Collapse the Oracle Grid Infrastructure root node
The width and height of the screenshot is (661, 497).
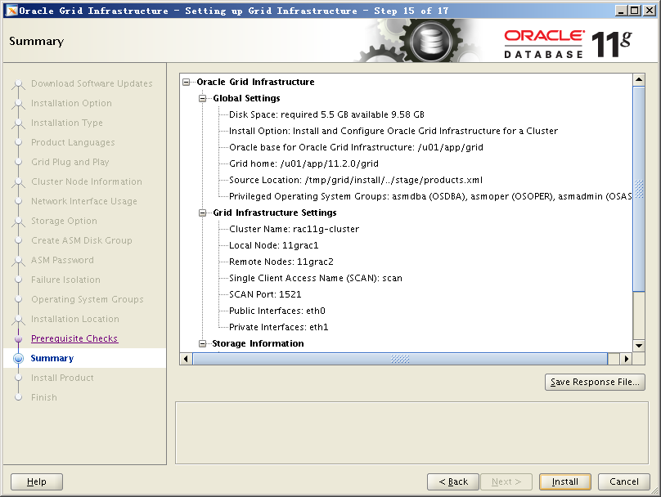[187, 82]
